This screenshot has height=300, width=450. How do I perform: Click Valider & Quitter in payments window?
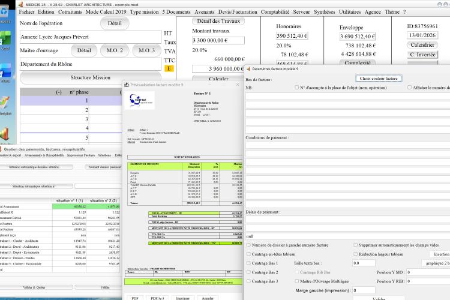(x=34, y=287)
